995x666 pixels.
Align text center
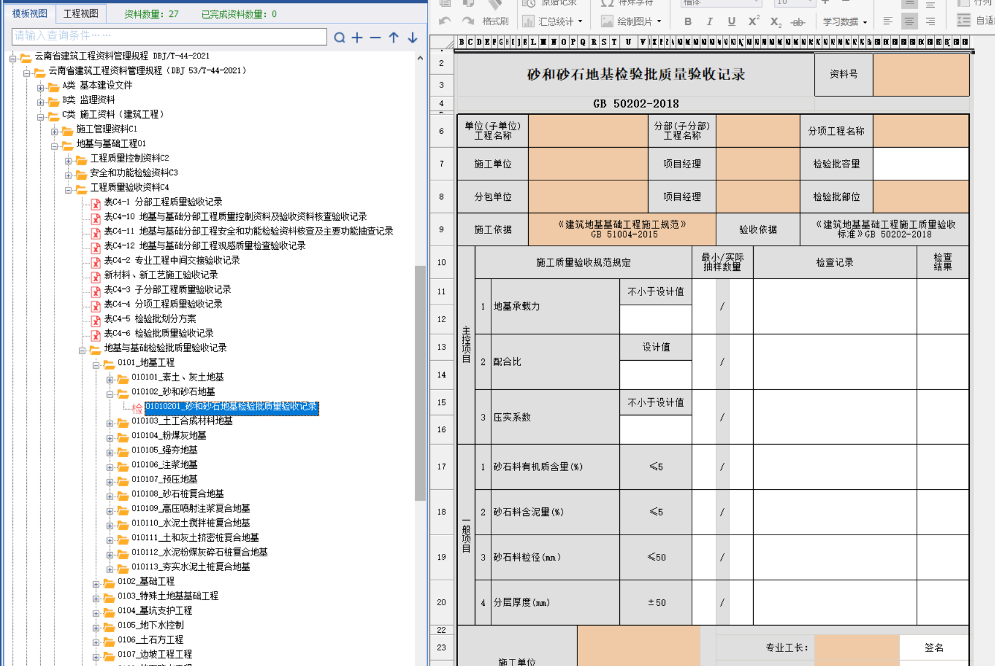(x=909, y=22)
